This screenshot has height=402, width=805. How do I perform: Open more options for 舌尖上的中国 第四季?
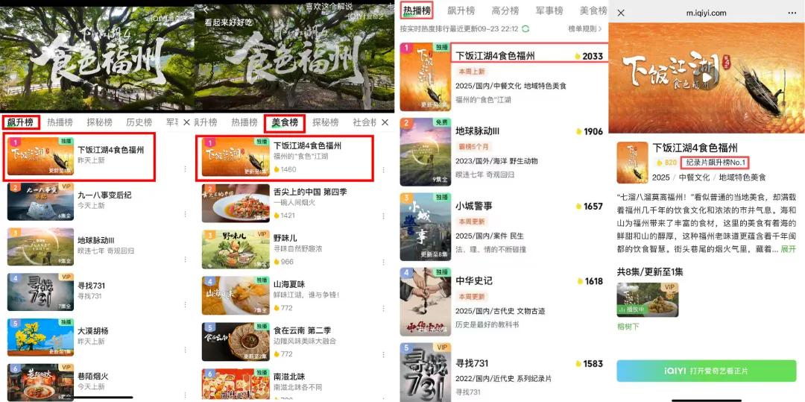click(383, 216)
